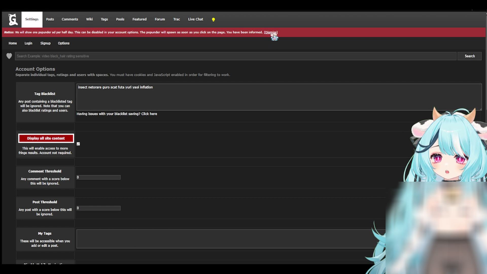
Task: Click the site logo icon
Action: point(13,20)
